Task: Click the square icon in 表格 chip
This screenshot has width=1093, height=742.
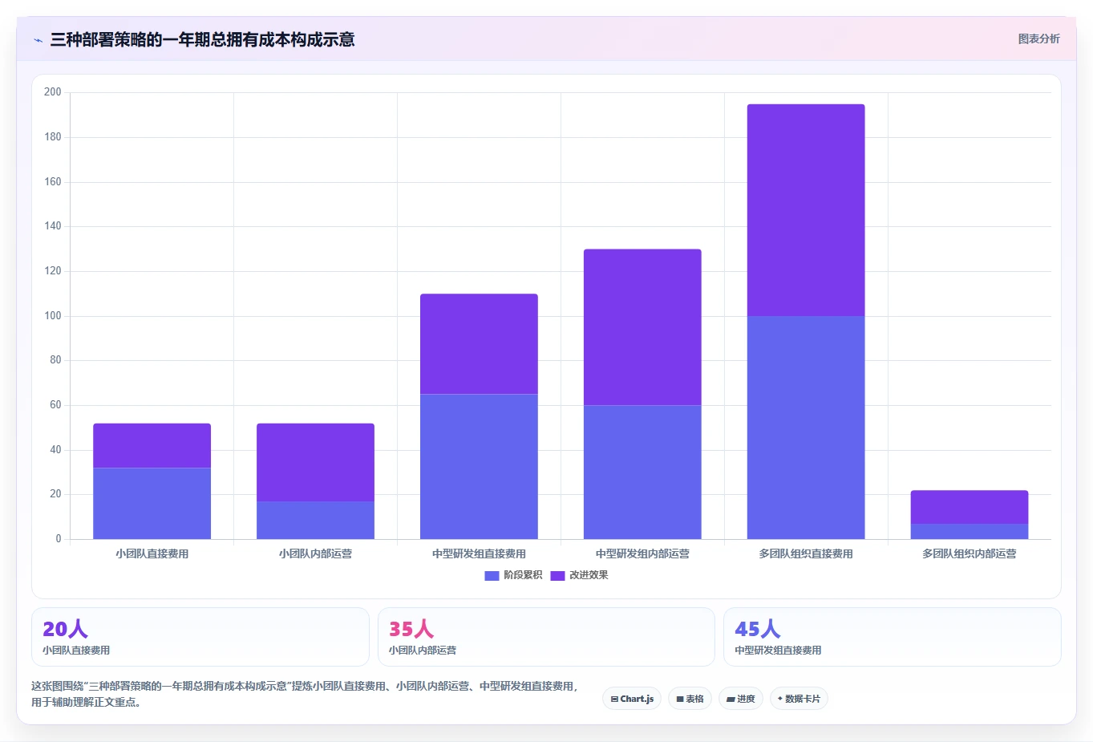Action: pyautogui.click(x=680, y=699)
